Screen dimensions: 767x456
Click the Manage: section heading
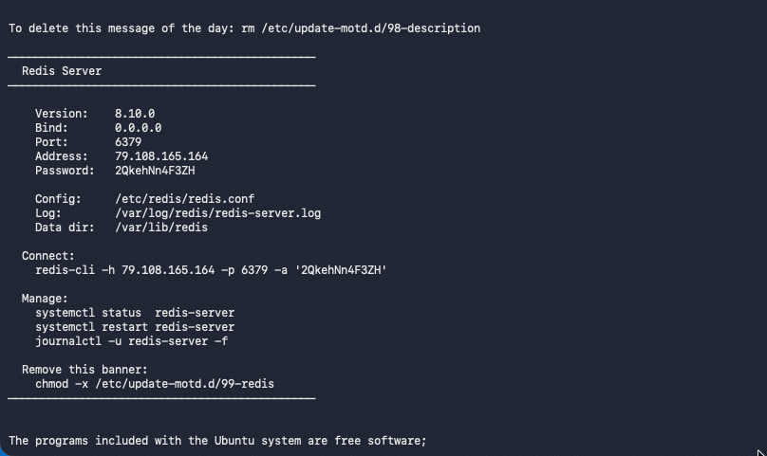click(x=45, y=298)
